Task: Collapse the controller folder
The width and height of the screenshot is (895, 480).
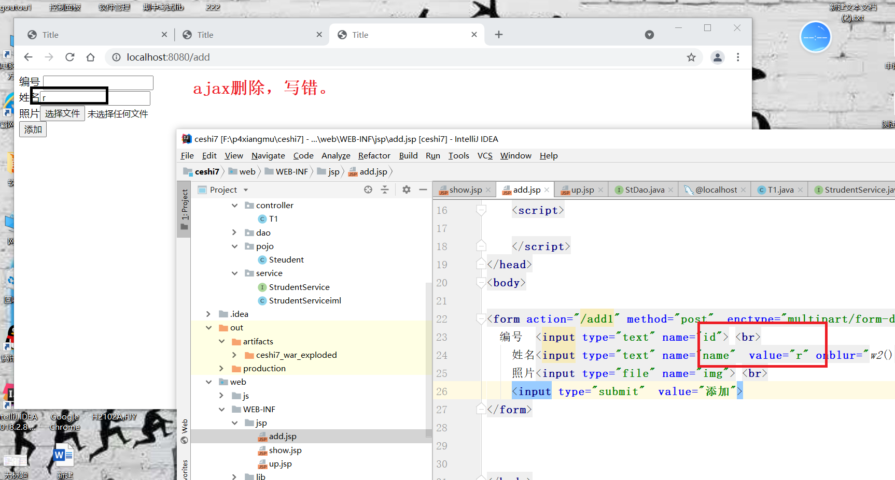Action: coord(234,206)
